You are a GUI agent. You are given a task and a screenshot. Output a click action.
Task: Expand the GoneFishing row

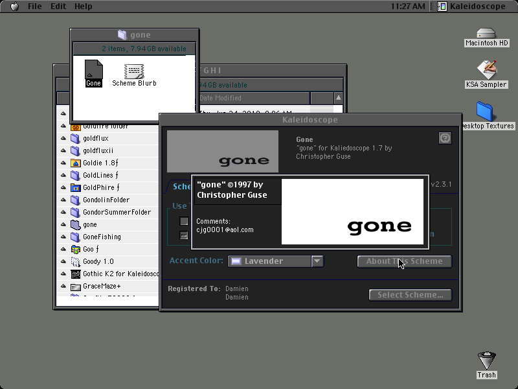tap(63, 237)
